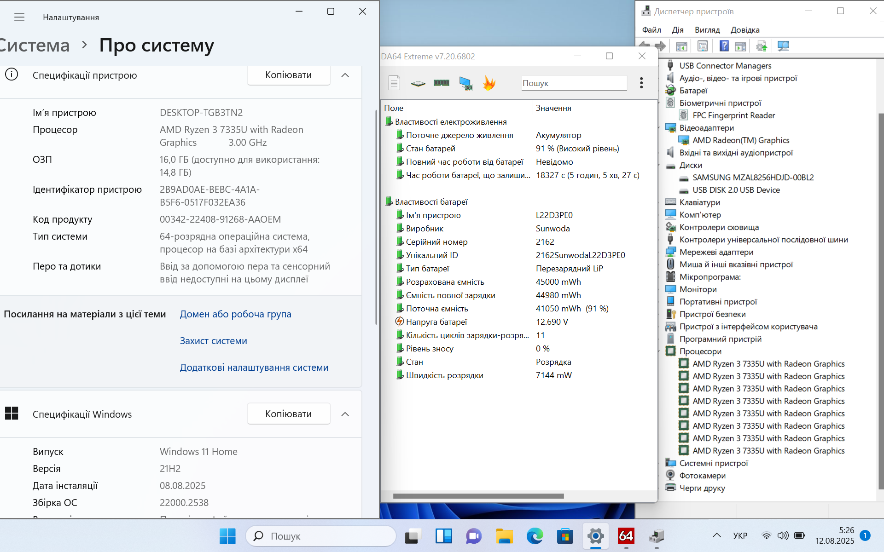This screenshot has width=884, height=552.
Task: Collapse the Windows specifications section chevron
Action: coord(345,414)
